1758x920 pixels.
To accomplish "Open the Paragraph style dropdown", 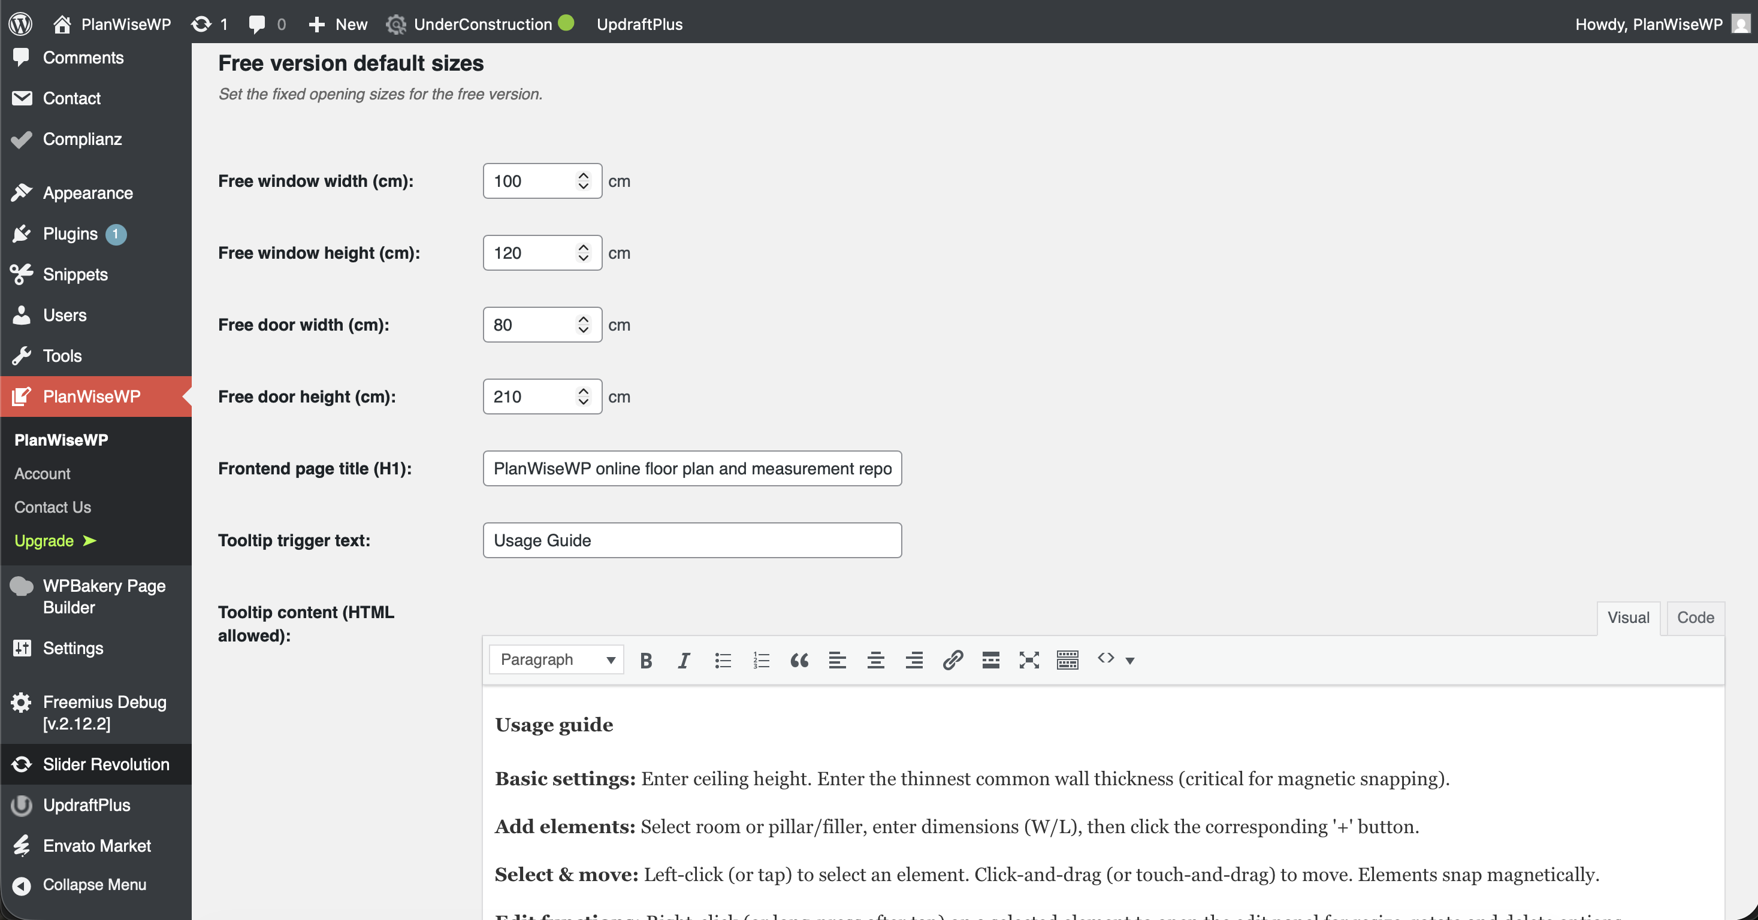I will [555, 659].
